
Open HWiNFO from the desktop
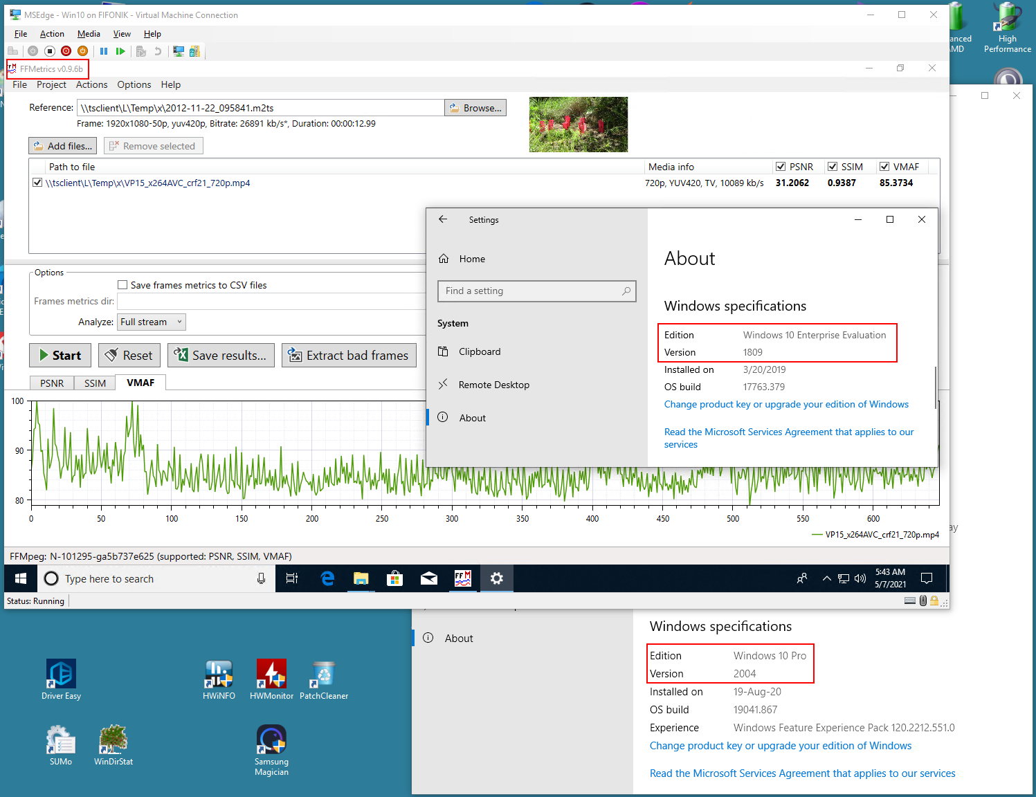pyautogui.click(x=219, y=675)
